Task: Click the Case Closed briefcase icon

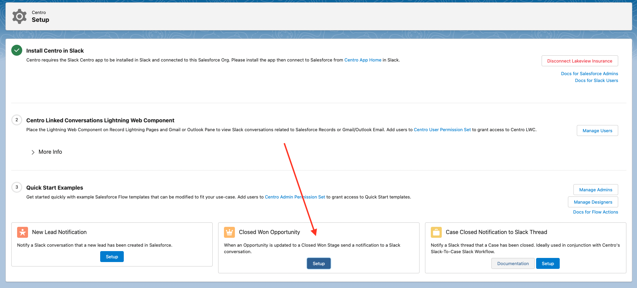Action: point(436,232)
